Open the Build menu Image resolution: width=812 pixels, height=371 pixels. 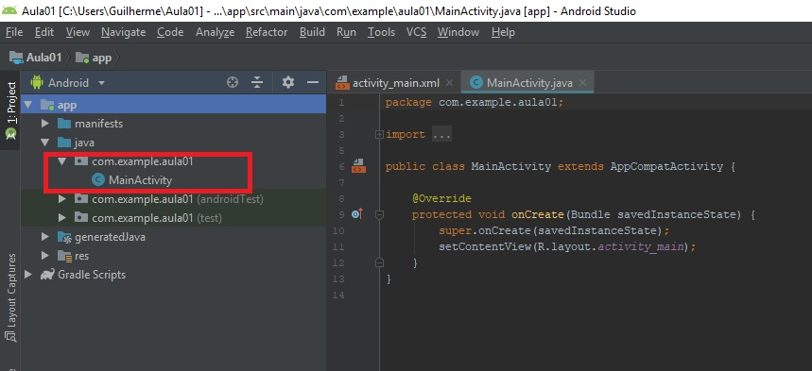[312, 32]
